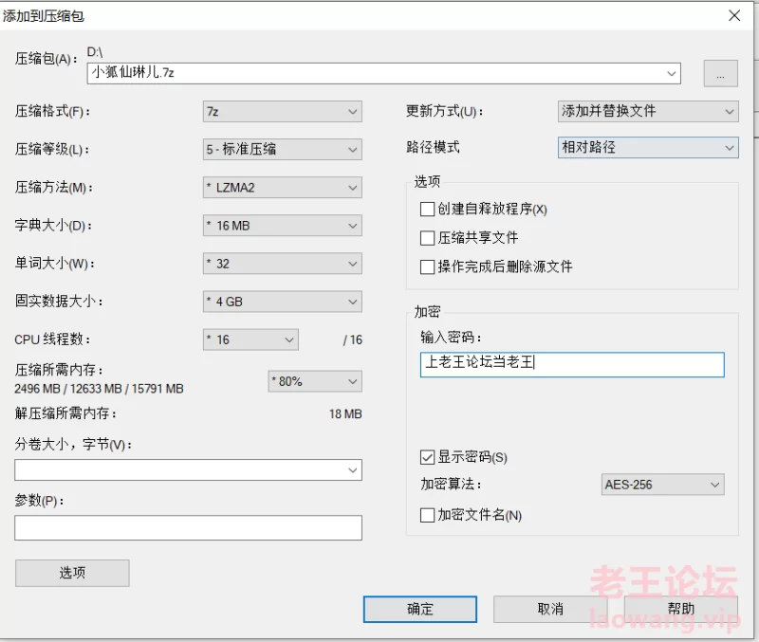Confirm with the '确定' button

[420, 609]
